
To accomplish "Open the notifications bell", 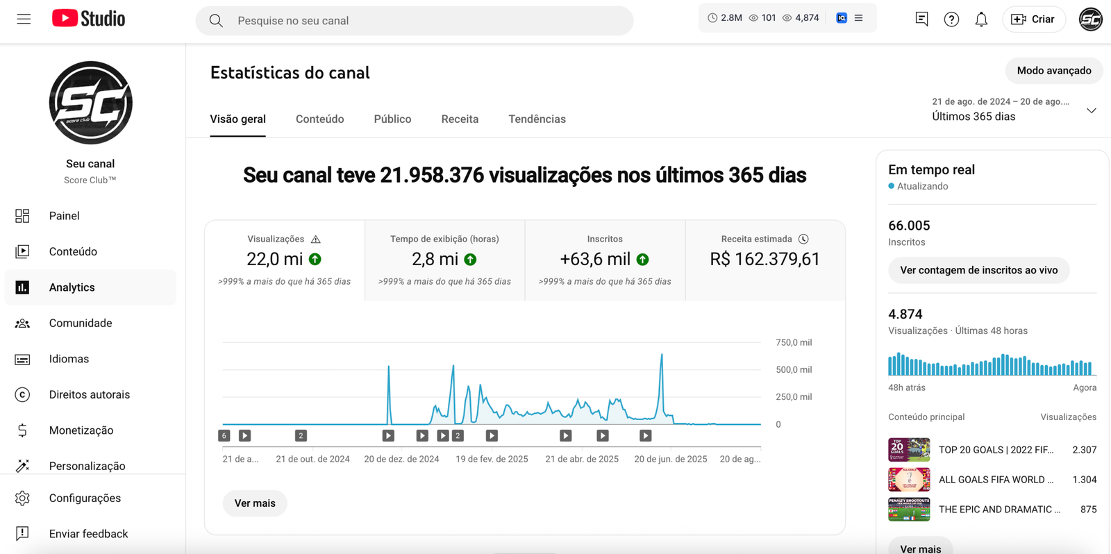I will coord(981,19).
